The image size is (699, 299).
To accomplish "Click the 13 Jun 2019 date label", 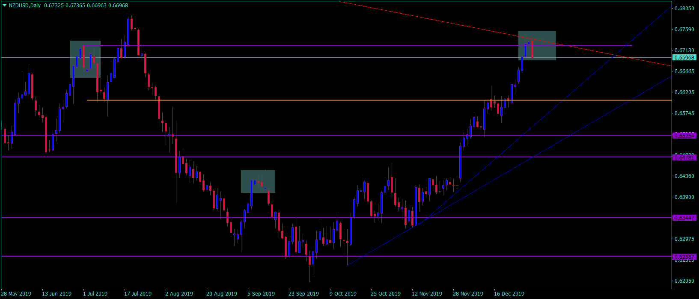I will (57, 294).
